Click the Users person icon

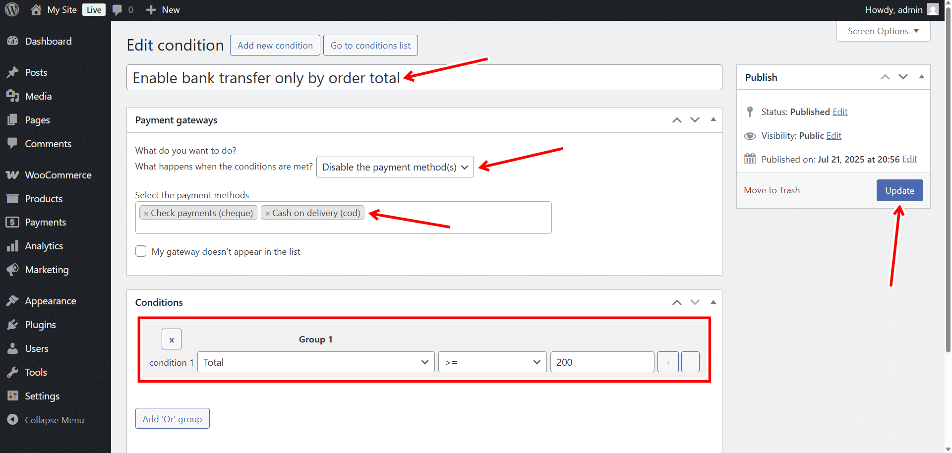pos(13,348)
